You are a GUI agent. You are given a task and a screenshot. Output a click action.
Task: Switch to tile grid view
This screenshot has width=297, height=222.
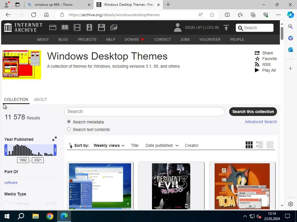[249, 145]
